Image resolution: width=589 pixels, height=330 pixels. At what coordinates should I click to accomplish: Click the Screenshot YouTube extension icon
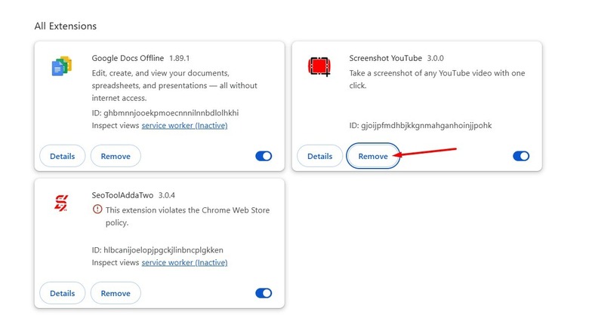[319, 66]
